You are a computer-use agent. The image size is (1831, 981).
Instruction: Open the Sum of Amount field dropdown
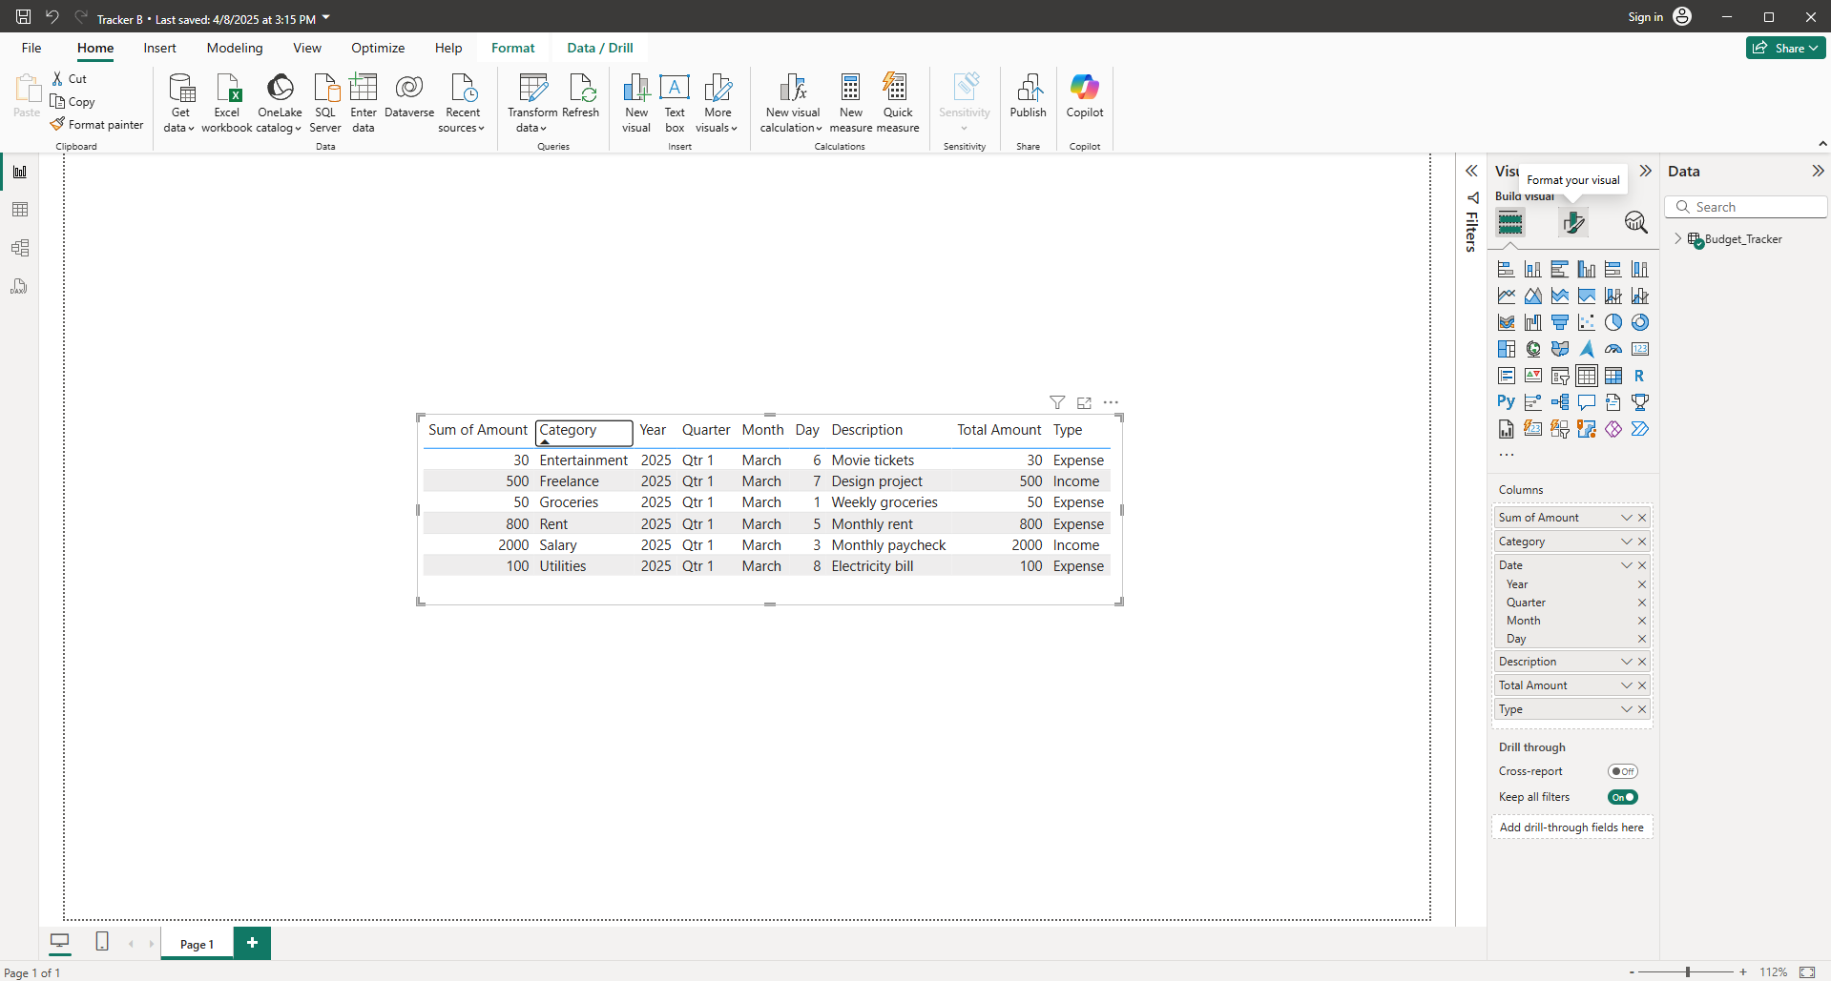1626,518
